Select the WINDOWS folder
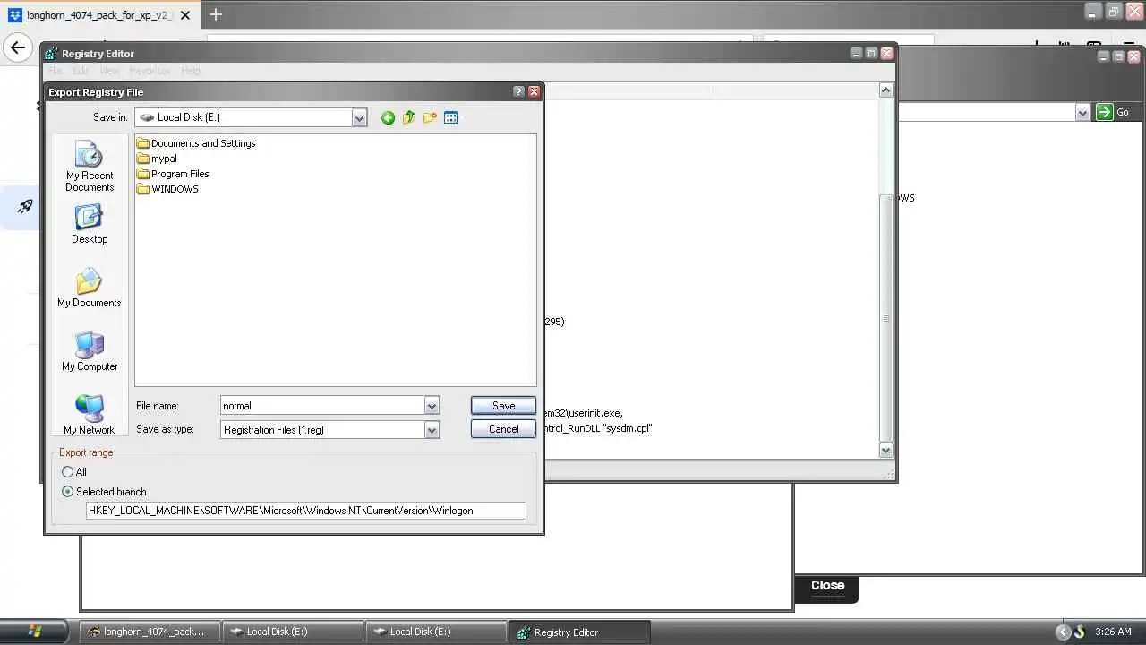Image resolution: width=1146 pixels, height=645 pixels. pos(167,189)
